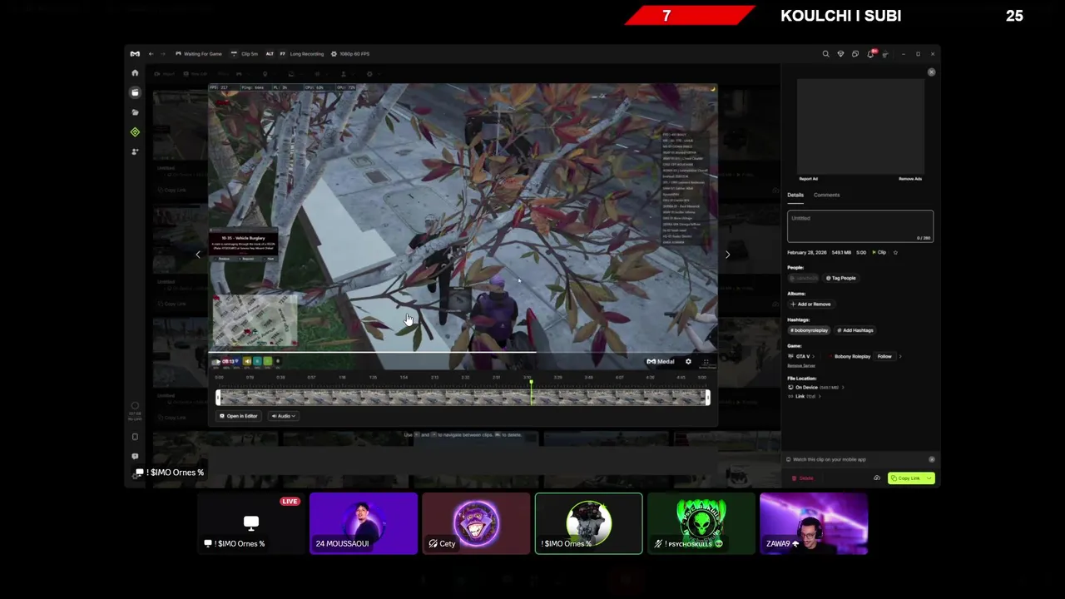Click the Waiting For Game status
The width and height of the screenshot is (1065, 599).
(x=199, y=54)
